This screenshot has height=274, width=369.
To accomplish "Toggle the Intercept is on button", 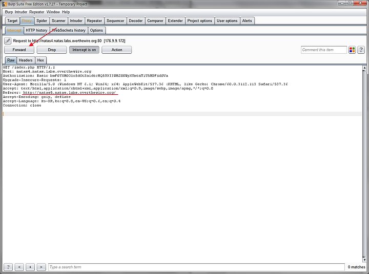I will 84,50.
